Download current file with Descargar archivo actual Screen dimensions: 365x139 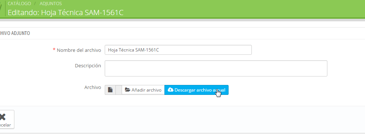[x=197, y=90]
